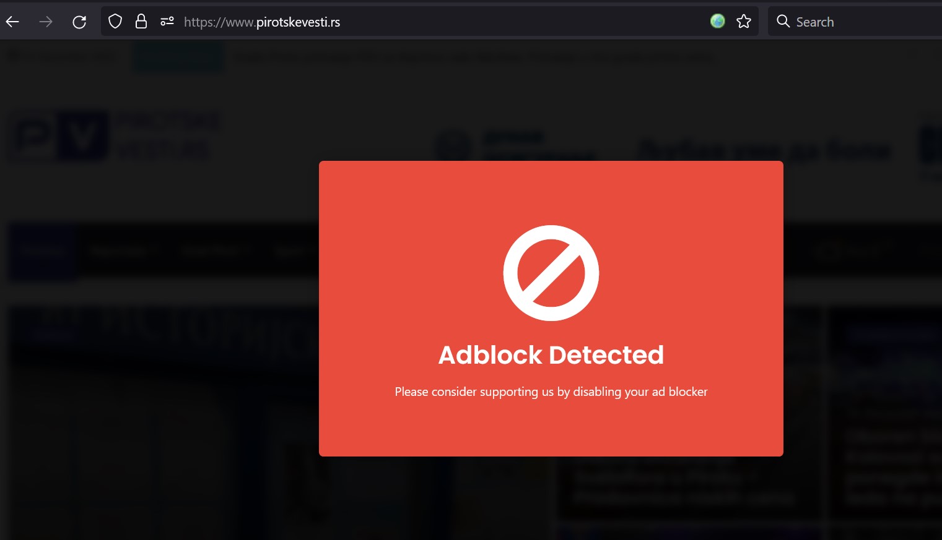Open the tracking protection shield panel
The image size is (942, 540).
click(x=115, y=20)
